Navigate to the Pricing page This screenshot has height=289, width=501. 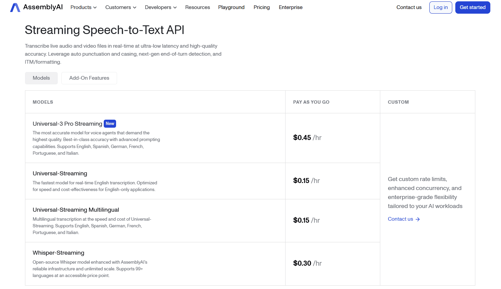(262, 7)
